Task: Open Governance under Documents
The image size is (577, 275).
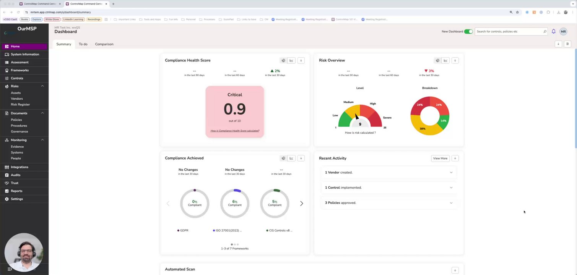Action: [x=20, y=131]
